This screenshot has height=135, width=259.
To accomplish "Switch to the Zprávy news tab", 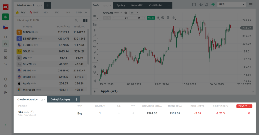I will (x=121, y=5).
